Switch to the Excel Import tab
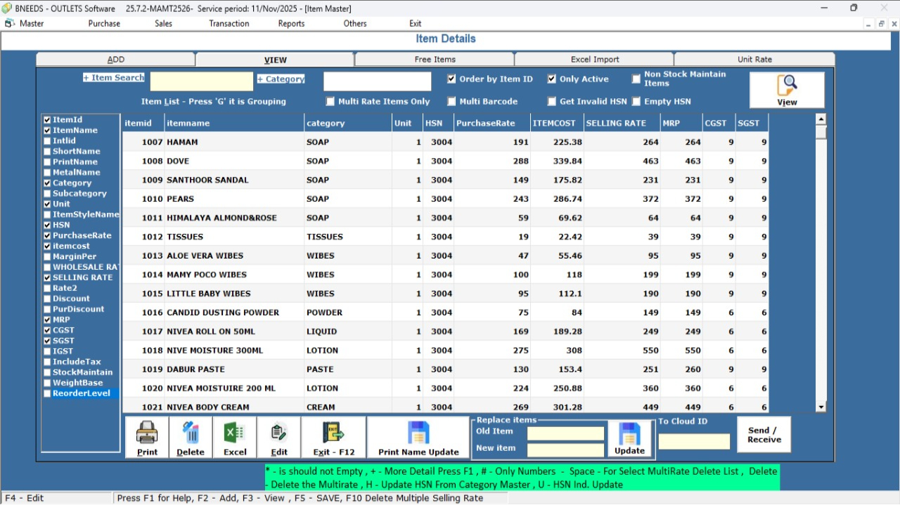 tap(594, 60)
